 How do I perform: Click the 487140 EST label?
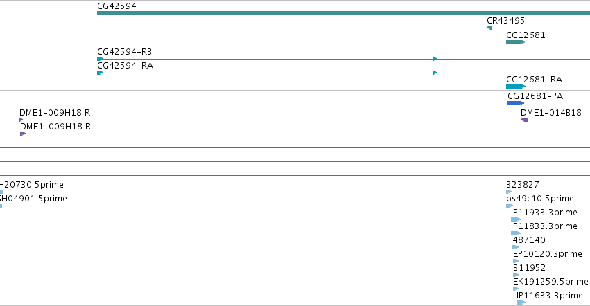coord(529,240)
